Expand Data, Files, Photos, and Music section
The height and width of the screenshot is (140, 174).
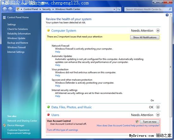[x=158, y=107]
